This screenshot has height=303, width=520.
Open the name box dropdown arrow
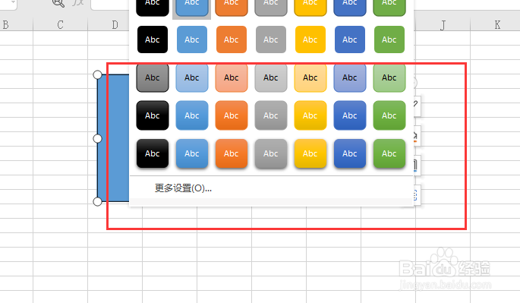[x=13, y=2]
